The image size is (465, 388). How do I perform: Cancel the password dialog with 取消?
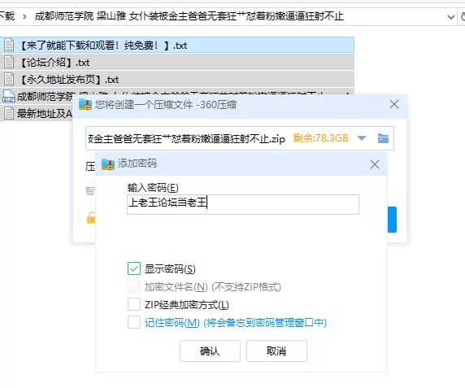[x=276, y=351]
